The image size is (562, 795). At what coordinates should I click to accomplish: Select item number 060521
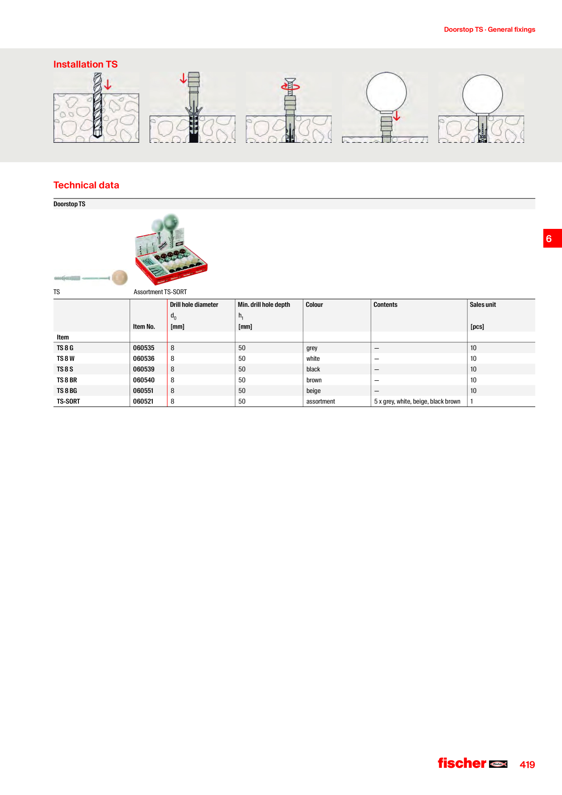coord(143,402)
